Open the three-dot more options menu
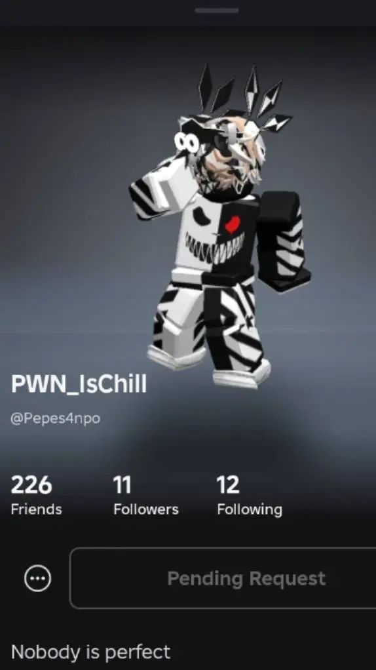 point(37,579)
